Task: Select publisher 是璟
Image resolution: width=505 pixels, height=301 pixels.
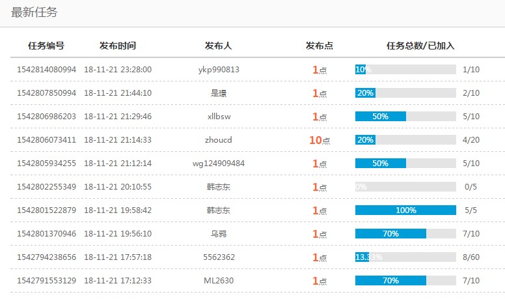Action: (x=219, y=93)
